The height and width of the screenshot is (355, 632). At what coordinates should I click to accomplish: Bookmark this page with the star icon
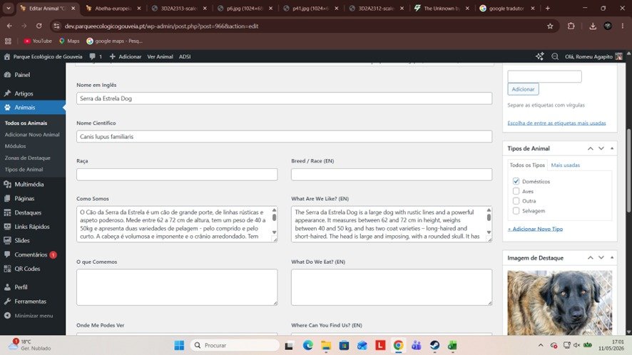(550, 26)
